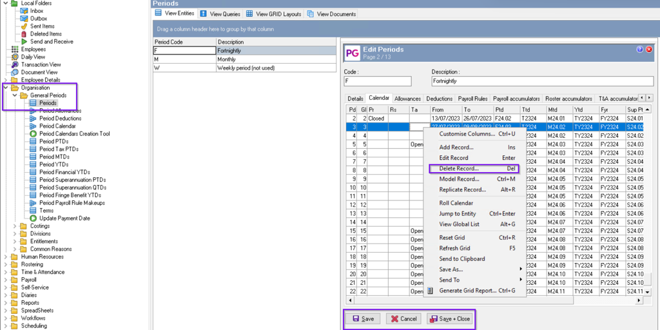Open the Inbox folder icon
The width and height of the screenshot is (660, 330).
coord(24,11)
